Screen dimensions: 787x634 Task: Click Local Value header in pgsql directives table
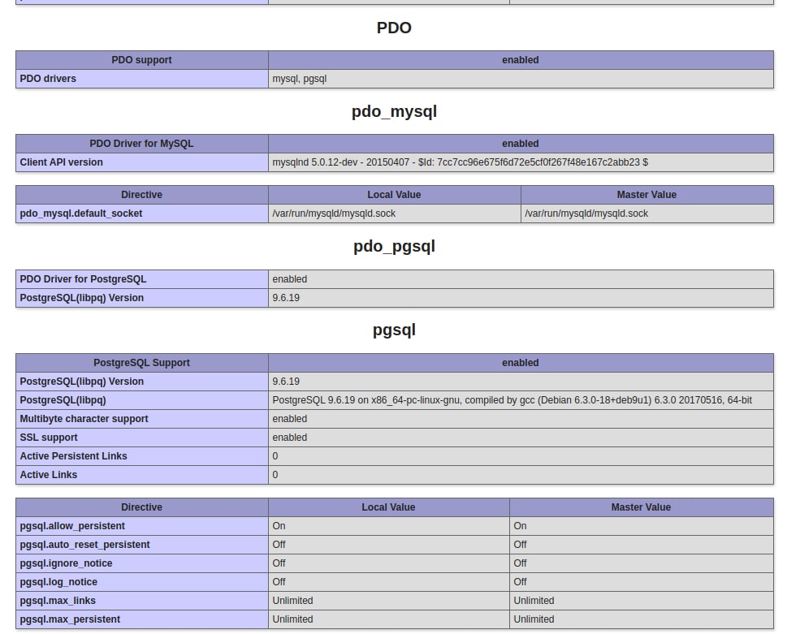tap(388, 507)
